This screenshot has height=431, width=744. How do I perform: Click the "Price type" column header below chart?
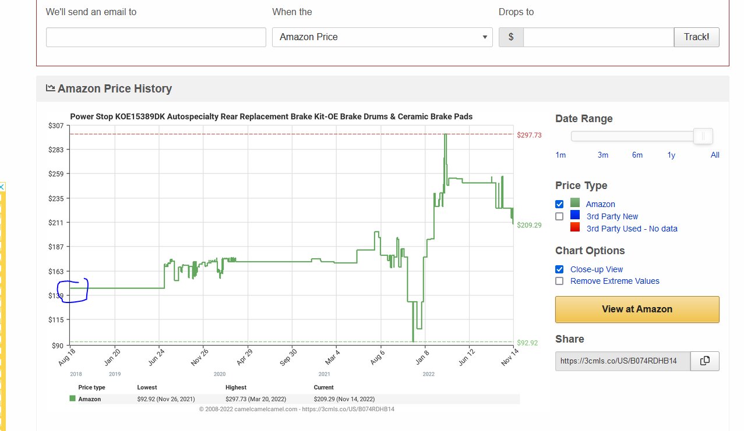92,387
